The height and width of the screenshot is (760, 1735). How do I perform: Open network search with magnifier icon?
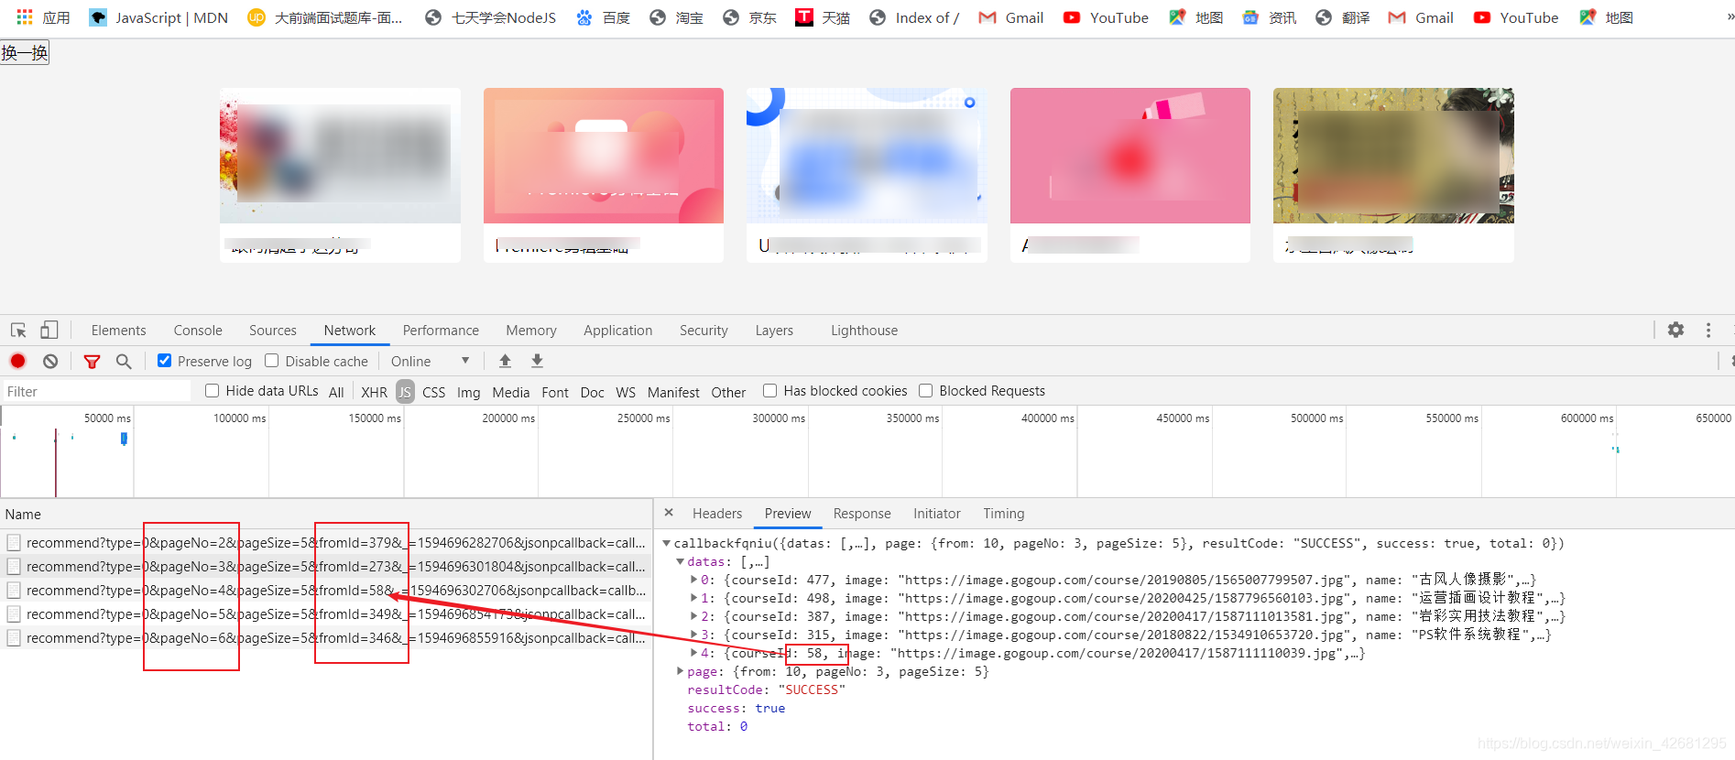click(124, 361)
